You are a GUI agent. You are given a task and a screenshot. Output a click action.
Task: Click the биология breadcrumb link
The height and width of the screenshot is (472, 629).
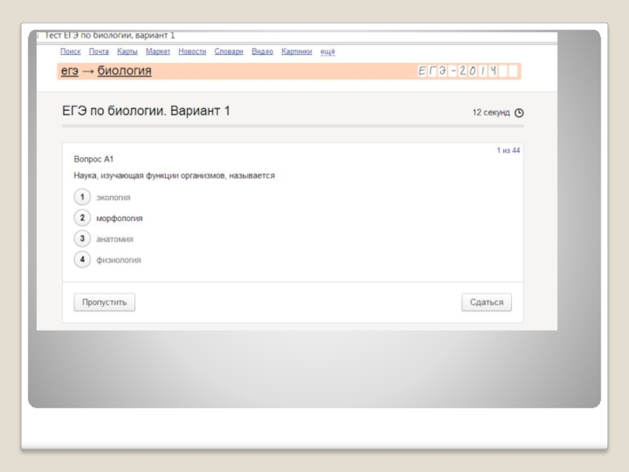pos(124,72)
